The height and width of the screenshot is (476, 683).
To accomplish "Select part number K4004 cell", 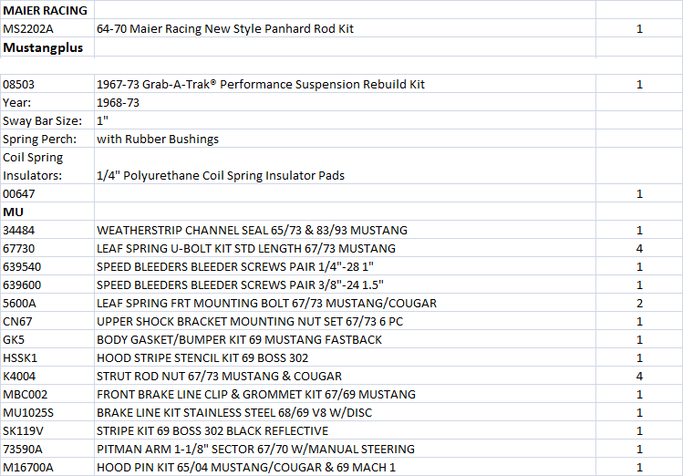I will (47, 376).
